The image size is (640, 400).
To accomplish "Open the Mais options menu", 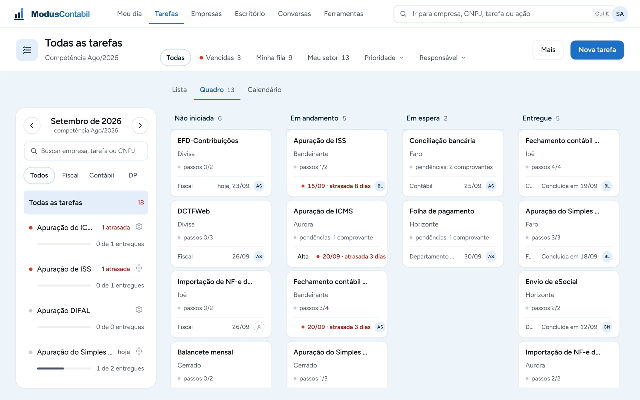I will coord(548,50).
